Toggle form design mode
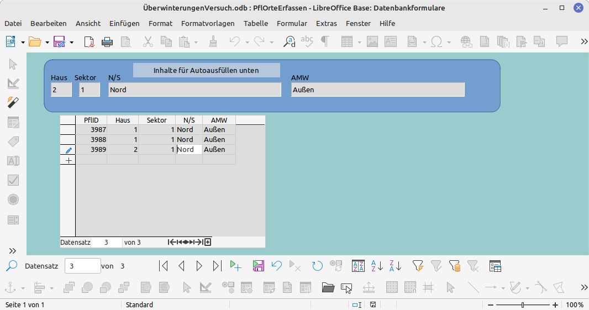This screenshot has width=589, height=310. coord(13,83)
